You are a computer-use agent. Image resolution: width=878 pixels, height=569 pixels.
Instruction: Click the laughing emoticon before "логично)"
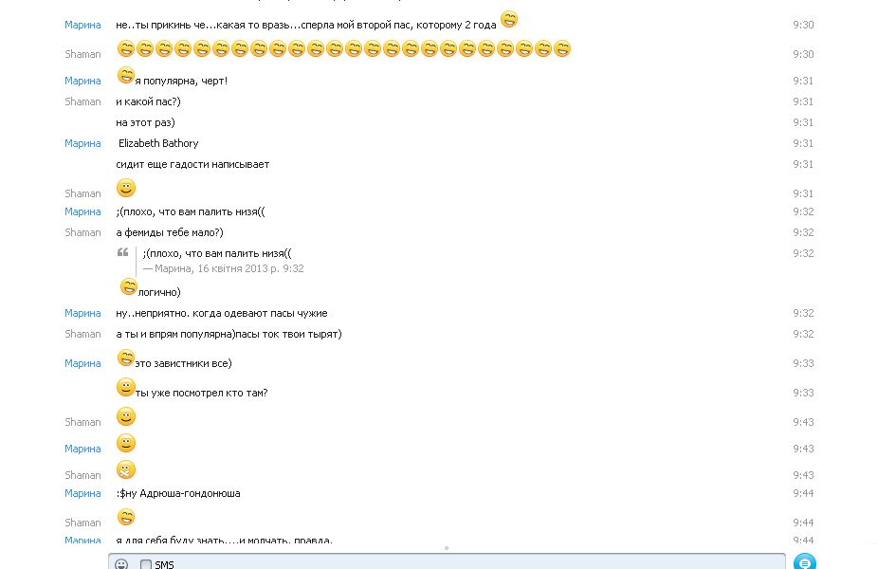128,287
